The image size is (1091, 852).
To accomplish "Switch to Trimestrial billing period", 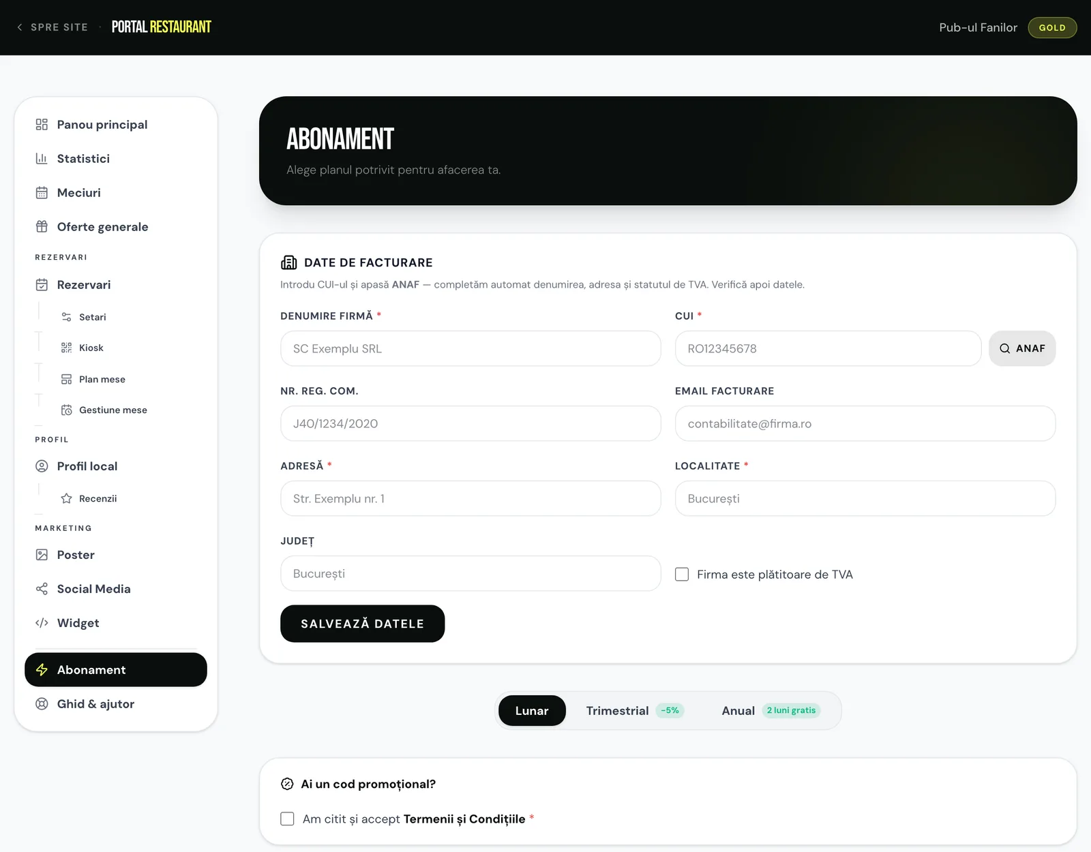I will (x=634, y=711).
